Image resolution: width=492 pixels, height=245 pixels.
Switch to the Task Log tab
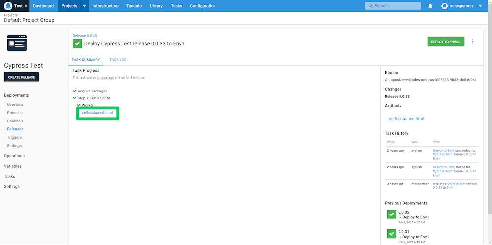tap(118, 60)
